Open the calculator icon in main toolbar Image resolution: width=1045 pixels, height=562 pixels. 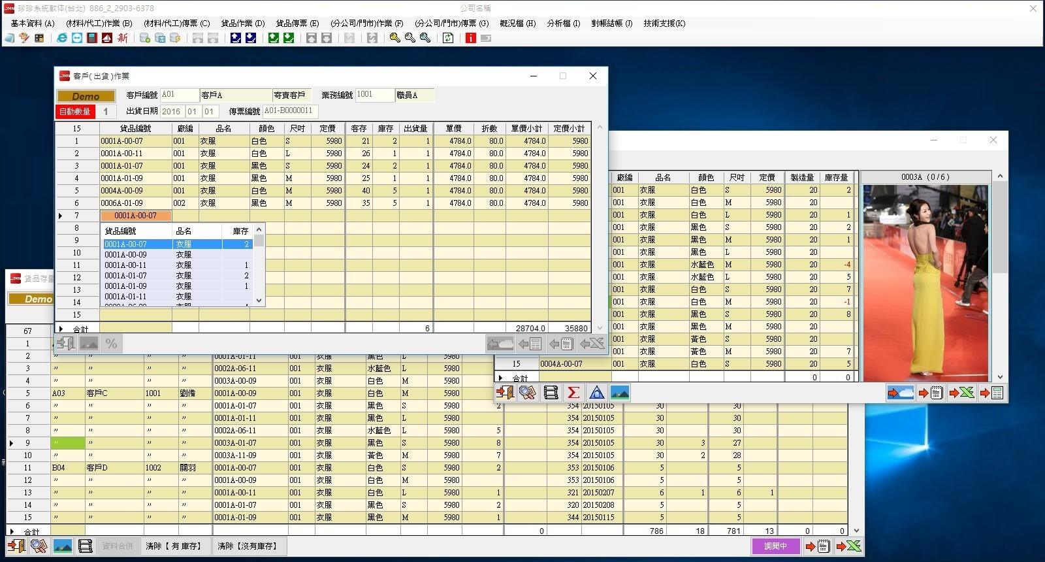(92, 38)
